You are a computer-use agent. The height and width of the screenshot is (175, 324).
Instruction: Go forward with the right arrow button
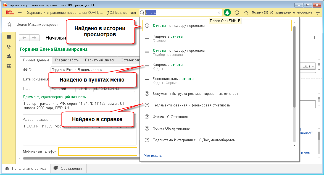pyautogui.click(x=34, y=38)
